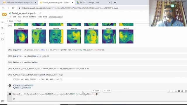The width and height of the screenshot is (187, 105).
Task: View site security lock information
Action: (19, 8)
